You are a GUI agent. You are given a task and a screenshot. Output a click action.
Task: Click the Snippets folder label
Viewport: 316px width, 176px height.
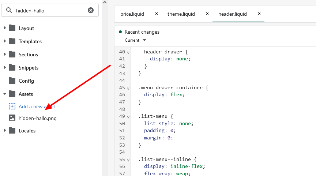[x=29, y=68]
